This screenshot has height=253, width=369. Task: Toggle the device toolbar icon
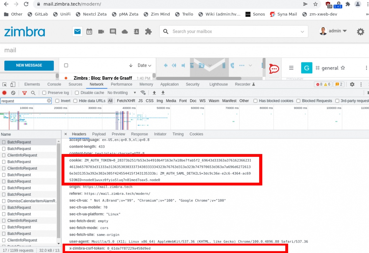pos(13,84)
